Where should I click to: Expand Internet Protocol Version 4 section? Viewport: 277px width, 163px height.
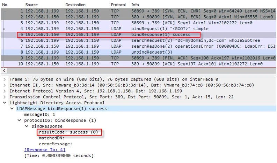pos(4,91)
